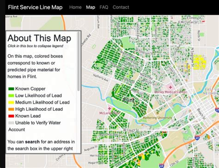
Task: Click 'Click in this box to collapse legend'
Action: [x=36, y=46]
